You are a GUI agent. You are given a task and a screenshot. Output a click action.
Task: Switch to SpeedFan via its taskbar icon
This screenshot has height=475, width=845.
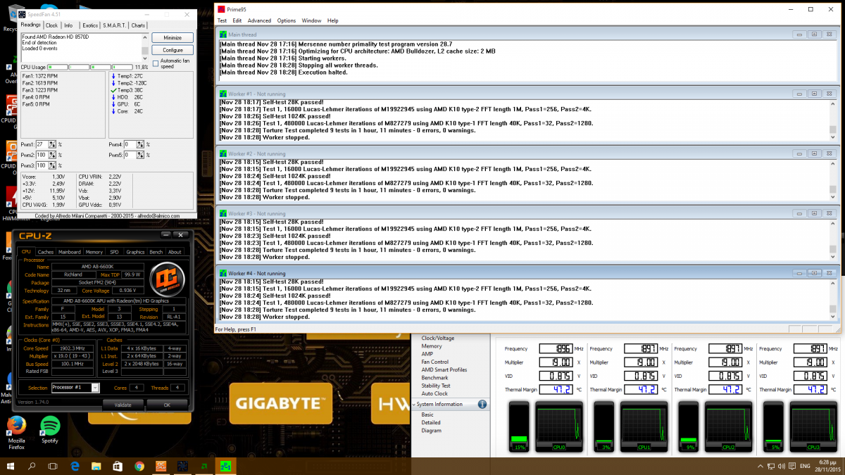tap(183, 466)
